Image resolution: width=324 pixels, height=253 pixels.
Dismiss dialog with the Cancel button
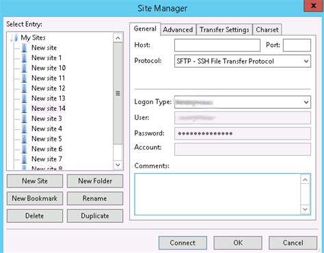(x=293, y=243)
